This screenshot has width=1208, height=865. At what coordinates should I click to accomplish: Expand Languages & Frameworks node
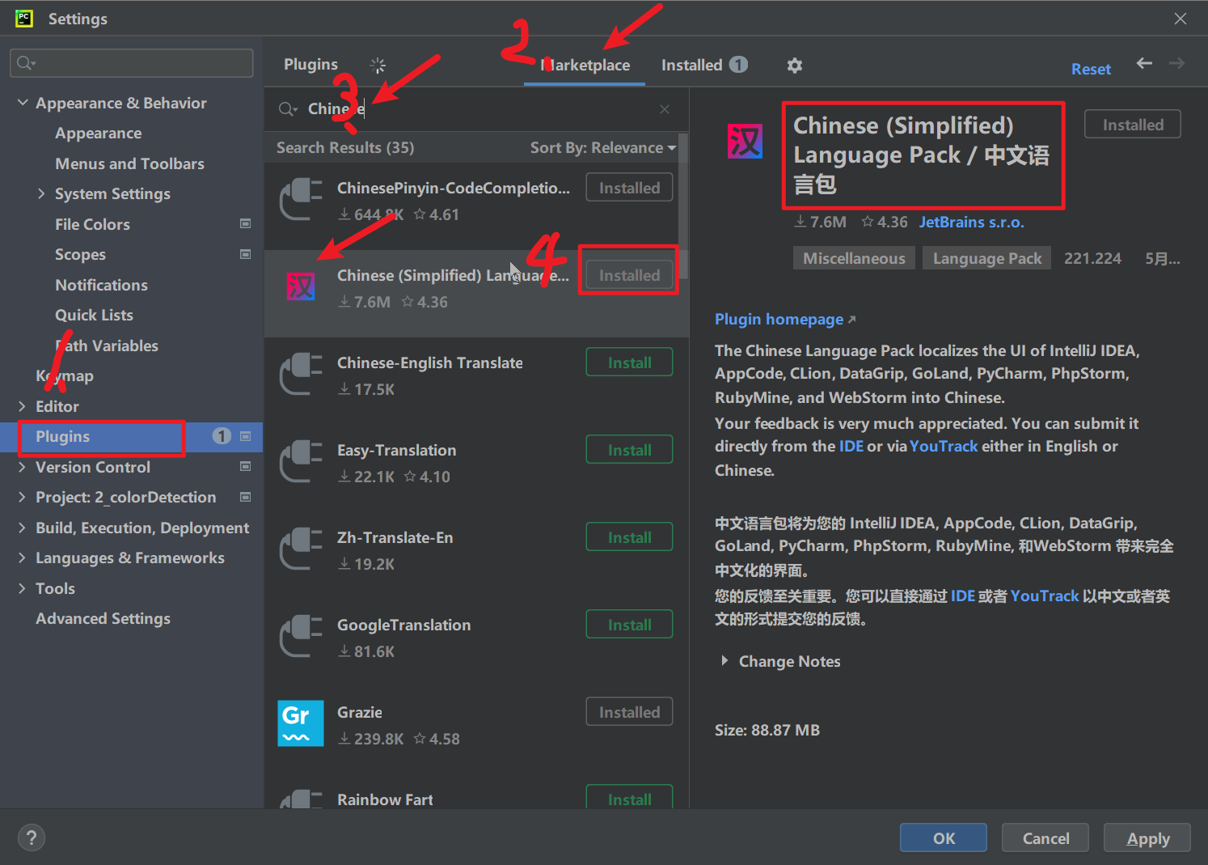tap(22, 558)
